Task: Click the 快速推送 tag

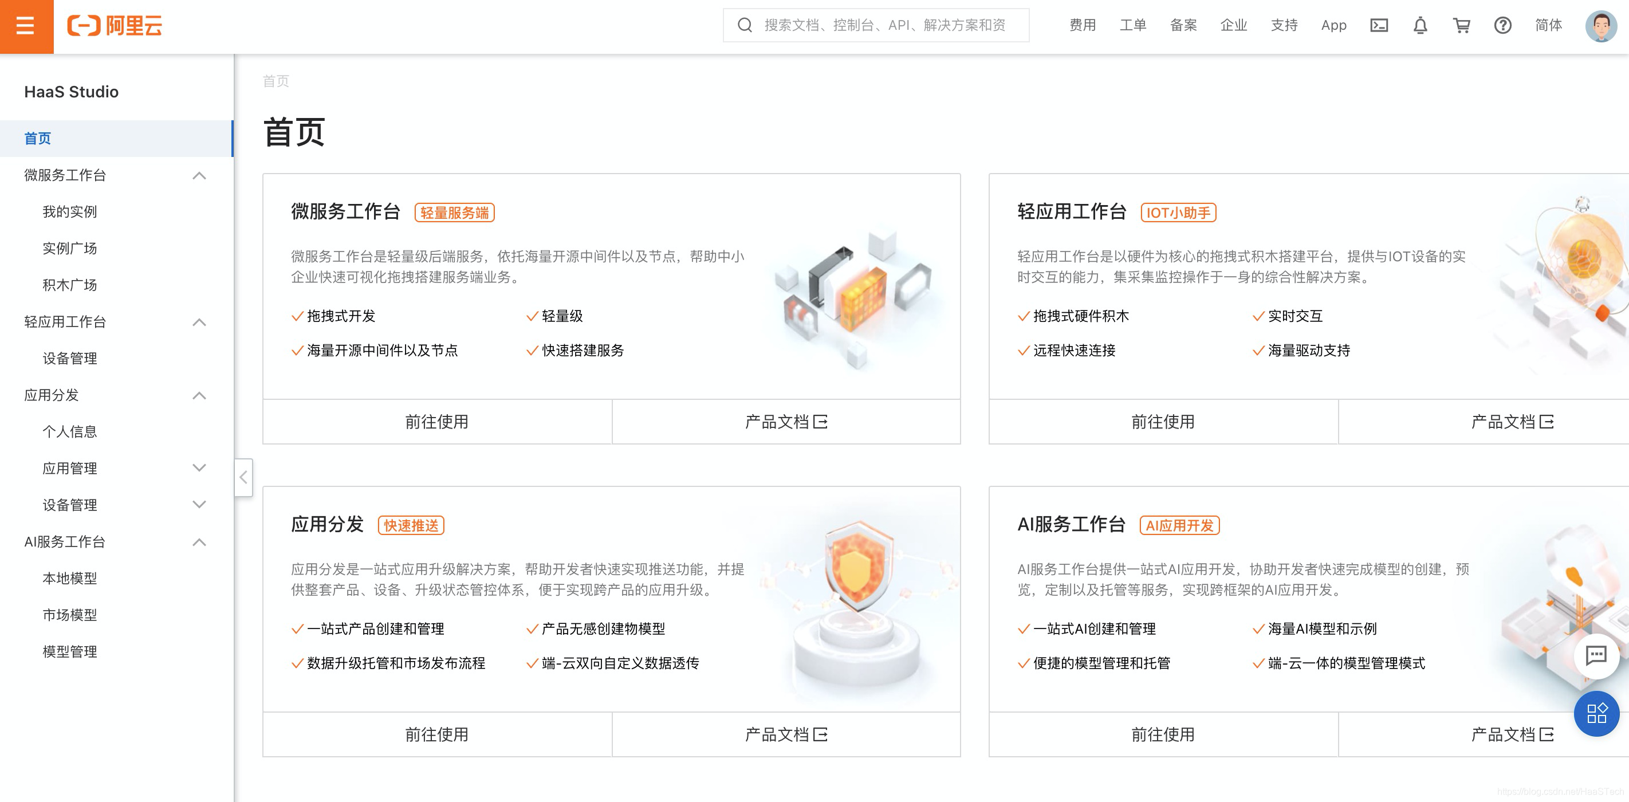Action: [x=411, y=526]
